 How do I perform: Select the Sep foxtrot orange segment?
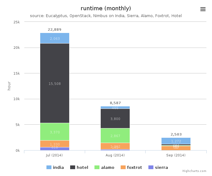(176, 148)
